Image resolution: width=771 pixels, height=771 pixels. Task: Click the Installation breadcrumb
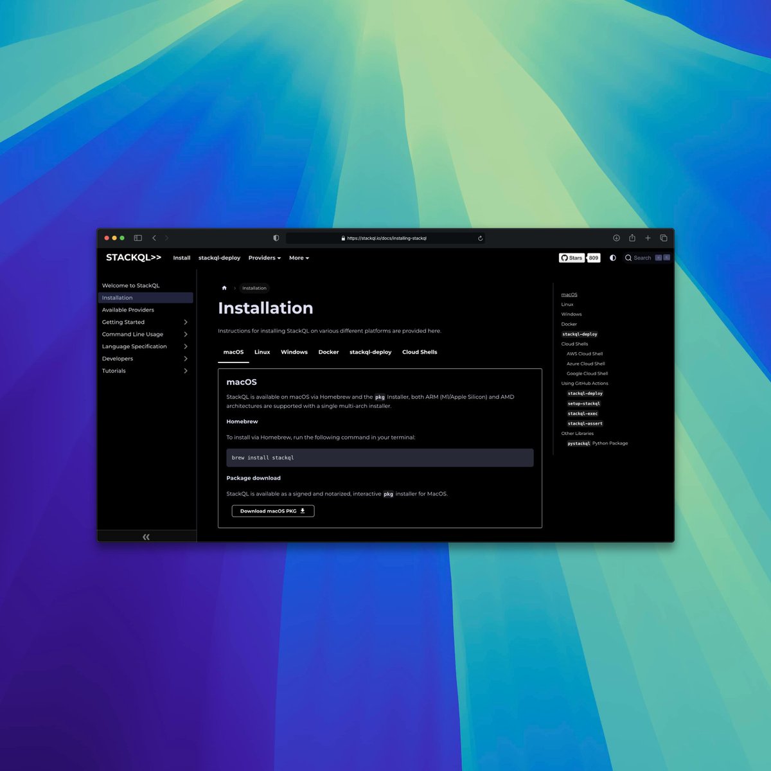(254, 288)
